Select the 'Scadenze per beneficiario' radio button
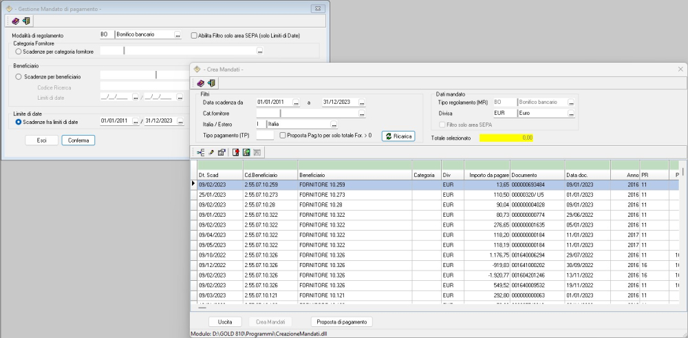This screenshot has height=338, width=688. coord(19,76)
